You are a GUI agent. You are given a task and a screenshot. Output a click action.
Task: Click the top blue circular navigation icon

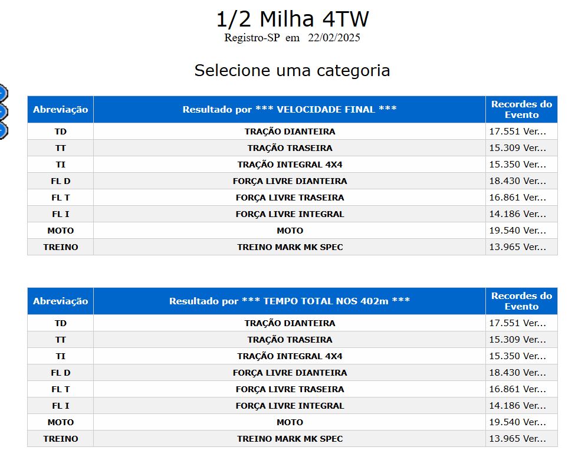click(3, 94)
